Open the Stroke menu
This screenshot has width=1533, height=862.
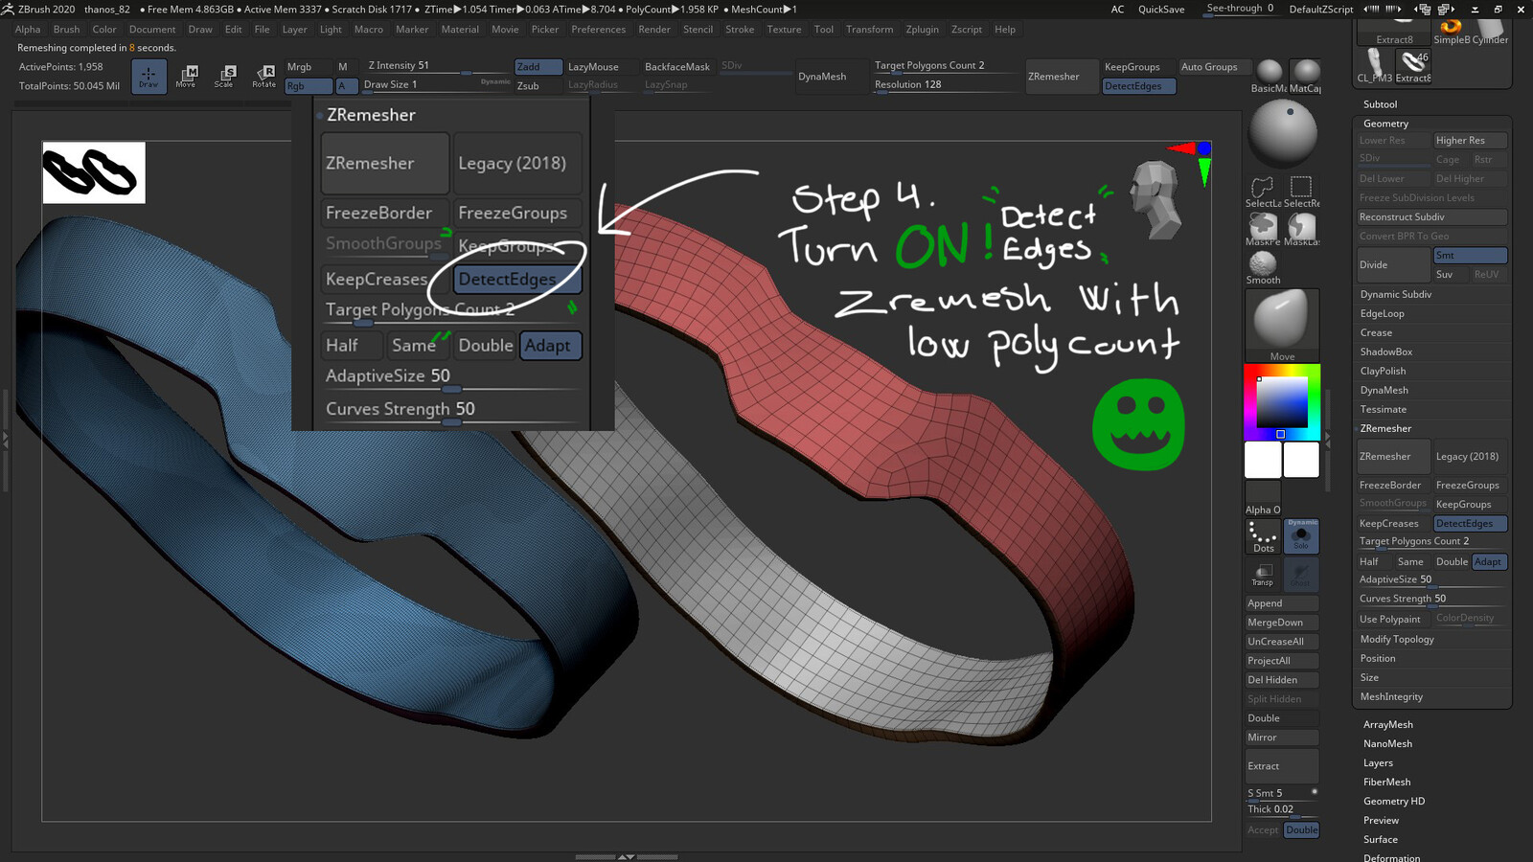click(740, 30)
